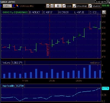
Task: Click the GADGETS button
Action: [101, 2]
